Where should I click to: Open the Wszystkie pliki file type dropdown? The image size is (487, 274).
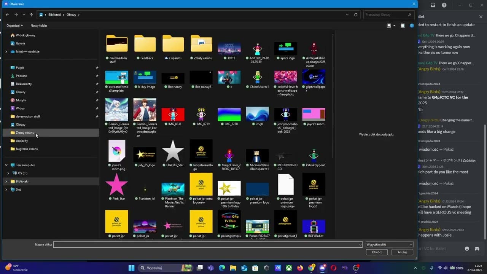[x=389, y=245]
